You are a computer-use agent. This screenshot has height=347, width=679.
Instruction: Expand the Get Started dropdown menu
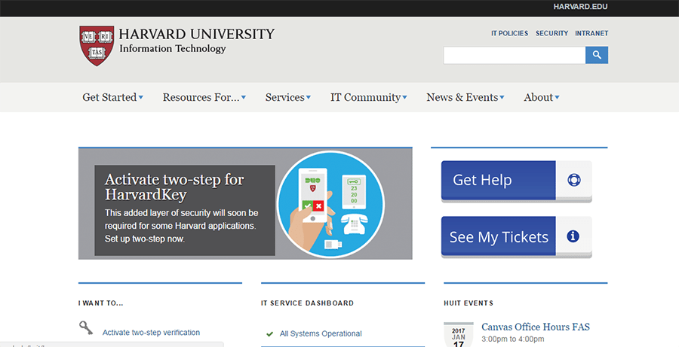click(112, 97)
